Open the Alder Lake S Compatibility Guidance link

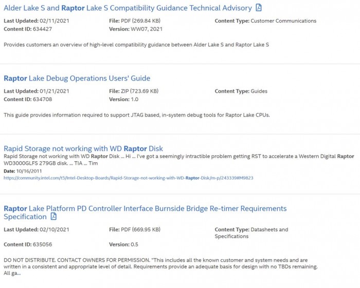click(128, 8)
